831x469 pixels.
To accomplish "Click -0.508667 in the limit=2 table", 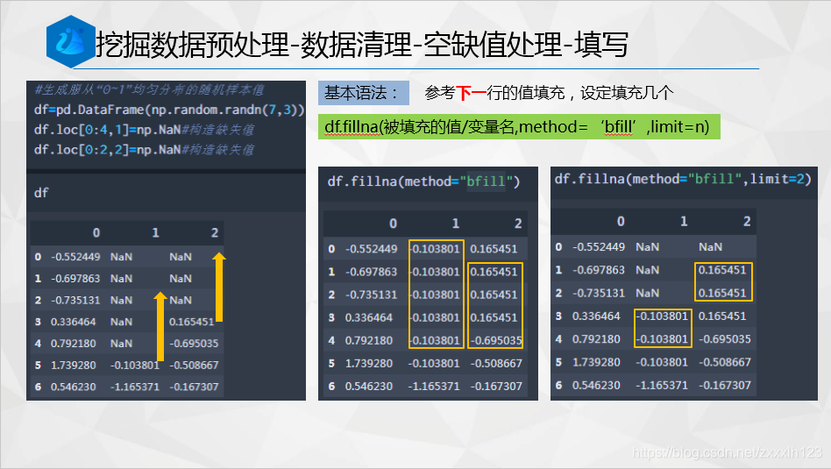I will pyautogui.click(x=724, y=362).
